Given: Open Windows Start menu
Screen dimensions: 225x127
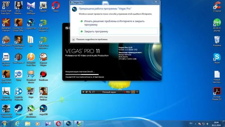Looking at the screenshot, I should point(4,124).
